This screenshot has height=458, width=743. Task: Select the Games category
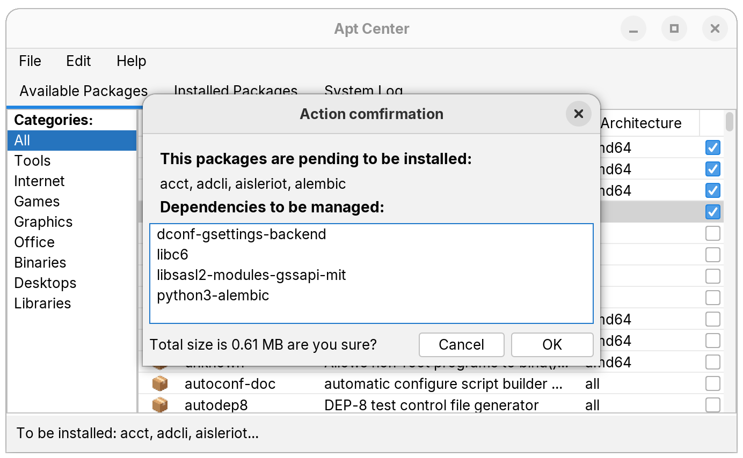click(x=37, y=201)
